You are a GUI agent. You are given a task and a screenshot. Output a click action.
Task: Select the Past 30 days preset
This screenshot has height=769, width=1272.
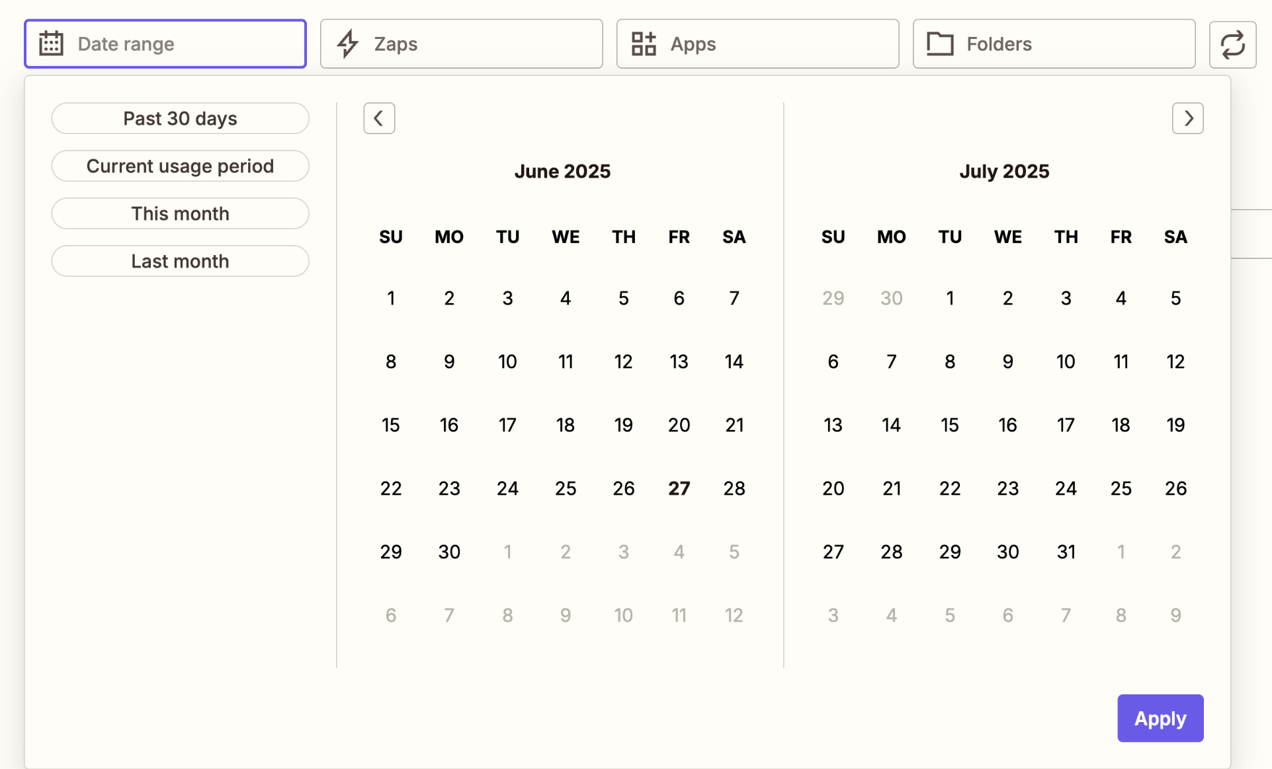coord(180,118)
